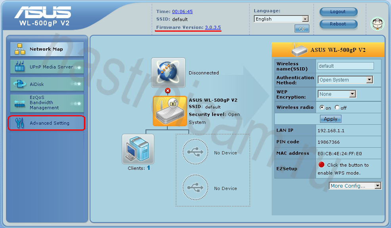Turn wireless radio on
The image size is (391, 228).
tap(322, 107)
